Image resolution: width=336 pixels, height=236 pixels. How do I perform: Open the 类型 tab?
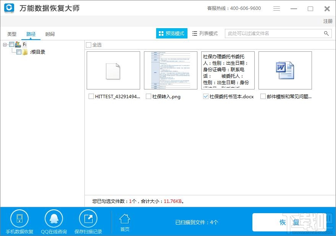(x=11, y=34)
